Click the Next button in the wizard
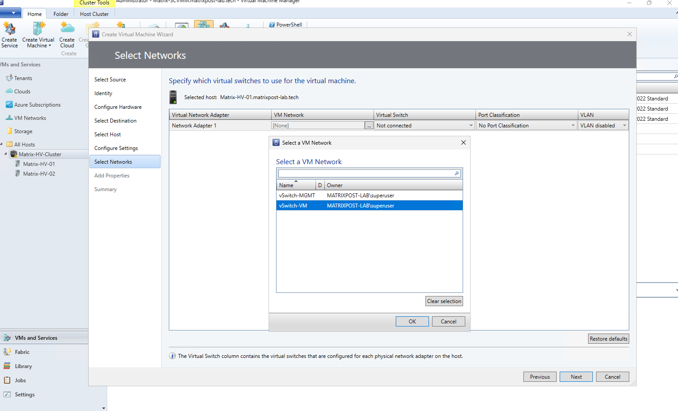Viewport: 678px width, 411px height. point(576,377)
